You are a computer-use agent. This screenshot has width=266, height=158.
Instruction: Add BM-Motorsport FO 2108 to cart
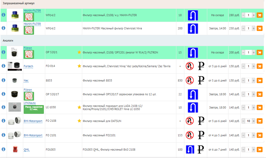coord(260,121)
